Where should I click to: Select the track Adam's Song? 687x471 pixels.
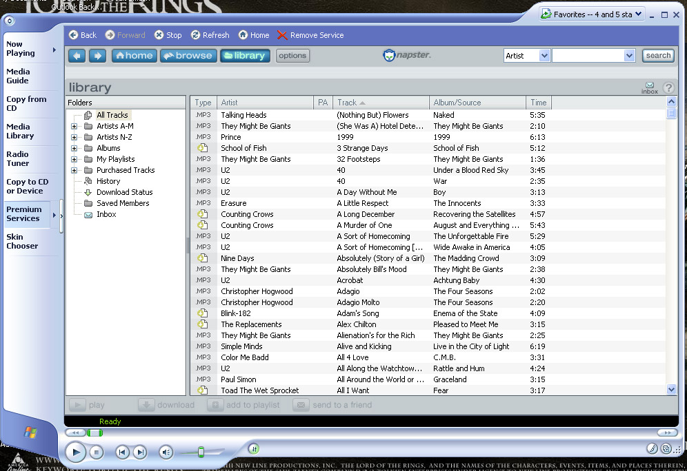pos(357,313)
